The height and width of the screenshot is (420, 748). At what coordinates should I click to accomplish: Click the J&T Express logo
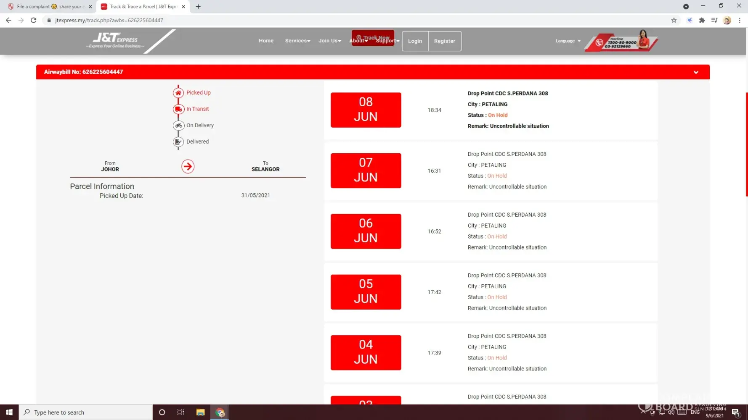(x=115, y=41)
